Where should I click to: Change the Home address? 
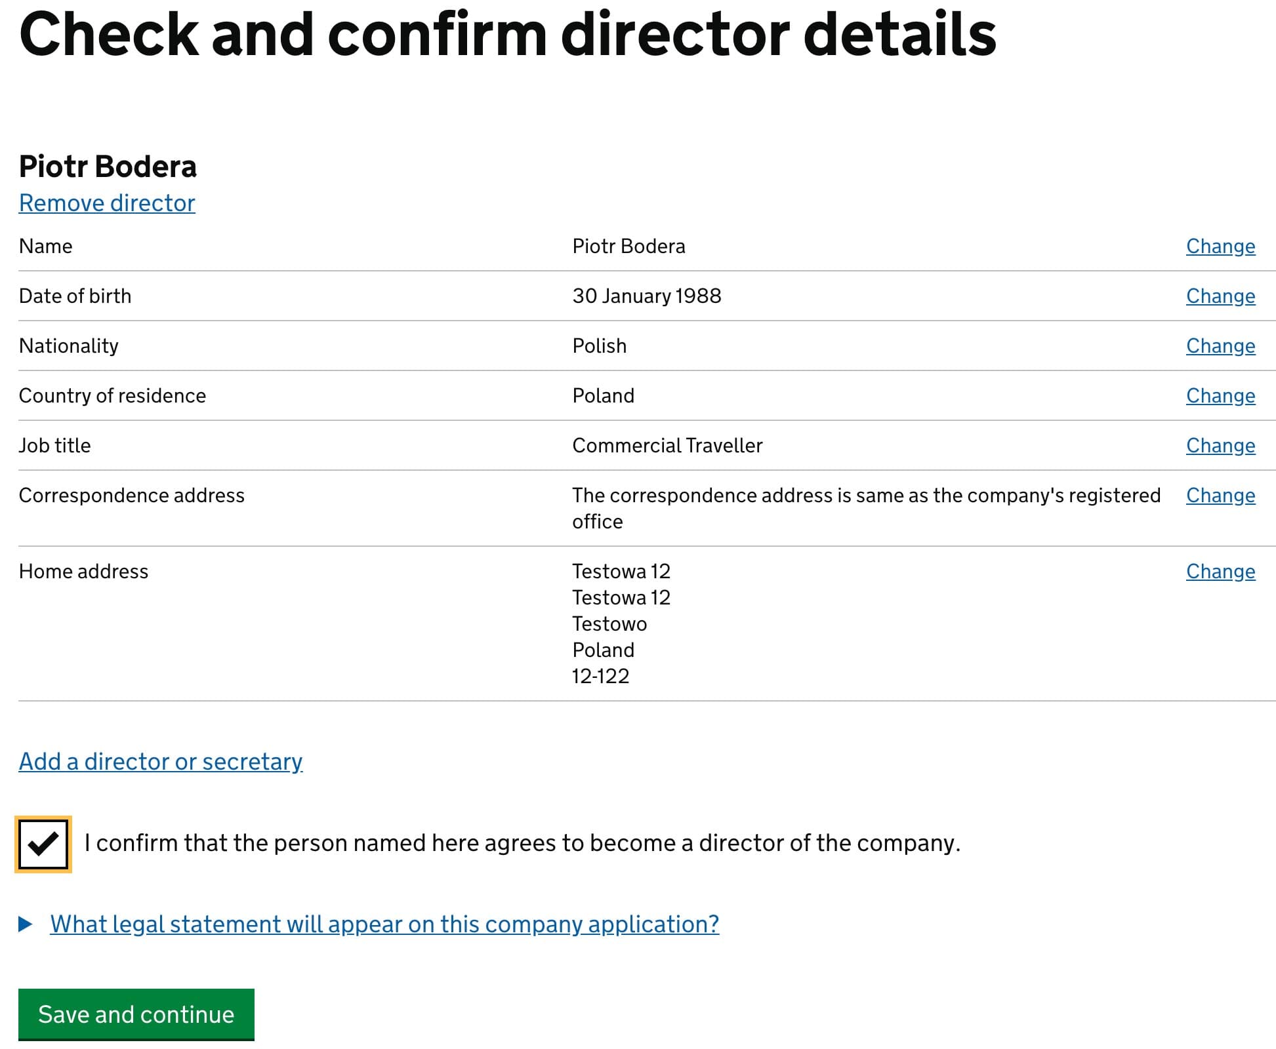pos(1220,572)
